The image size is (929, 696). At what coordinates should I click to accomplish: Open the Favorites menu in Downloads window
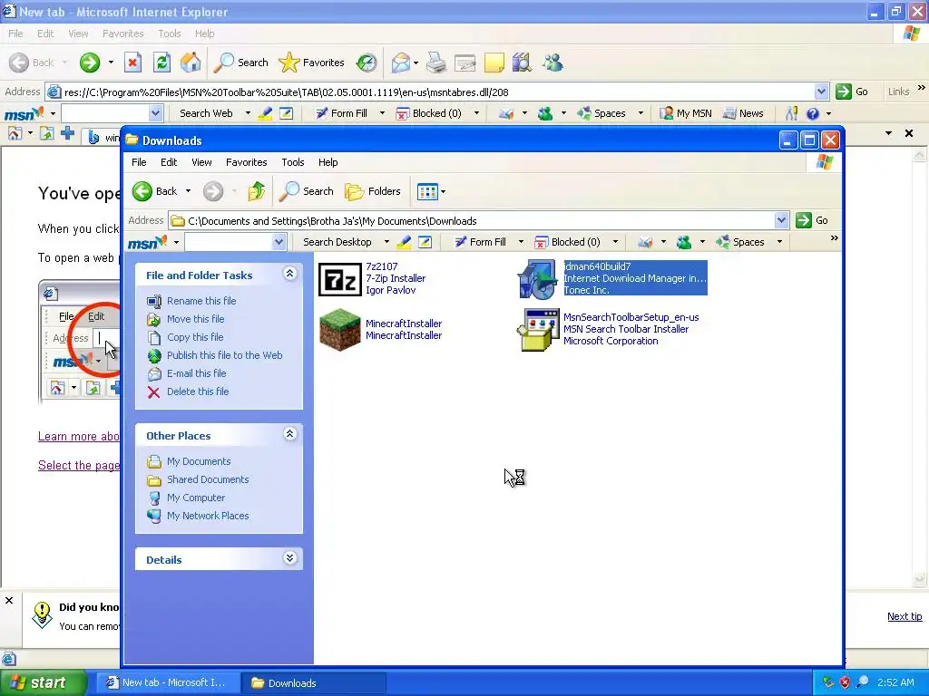[247, 162]
